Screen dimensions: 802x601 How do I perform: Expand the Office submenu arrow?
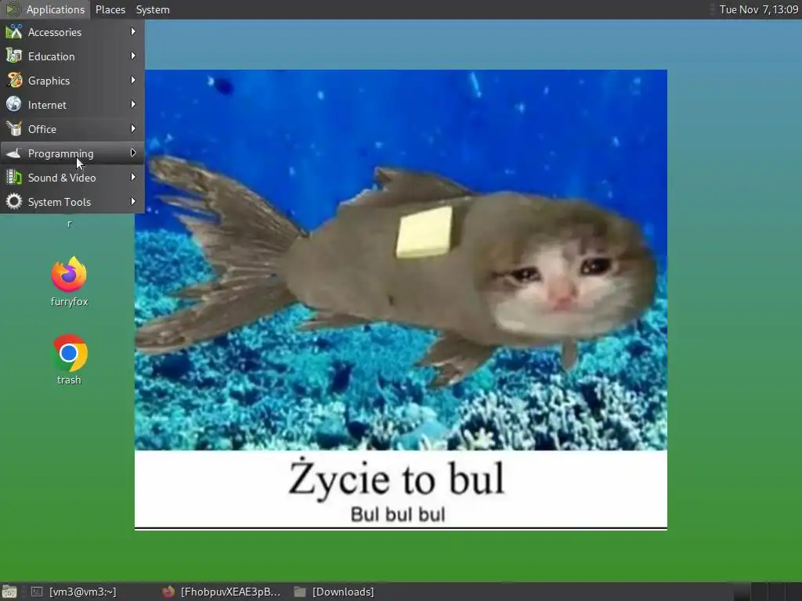133,129
